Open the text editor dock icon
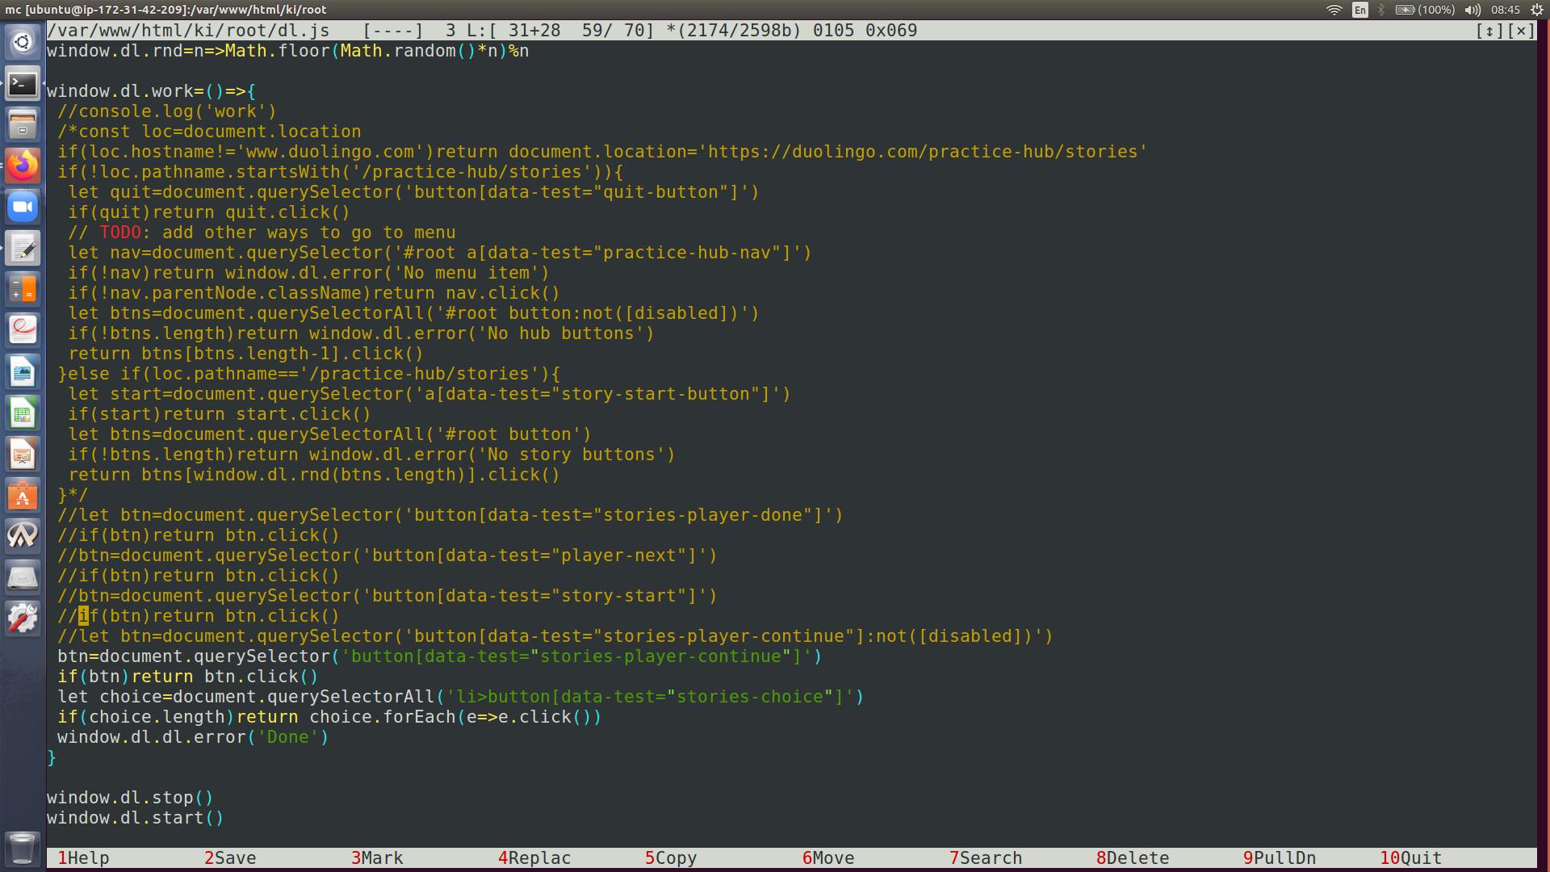The image size is (1550, 872). pos(23,249)
